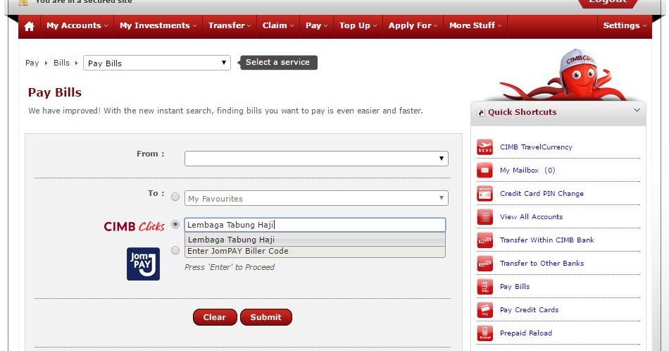This screenshot has height=351, width=669.
Task: Open the Settings menu
Action: (x=625, y=25)
